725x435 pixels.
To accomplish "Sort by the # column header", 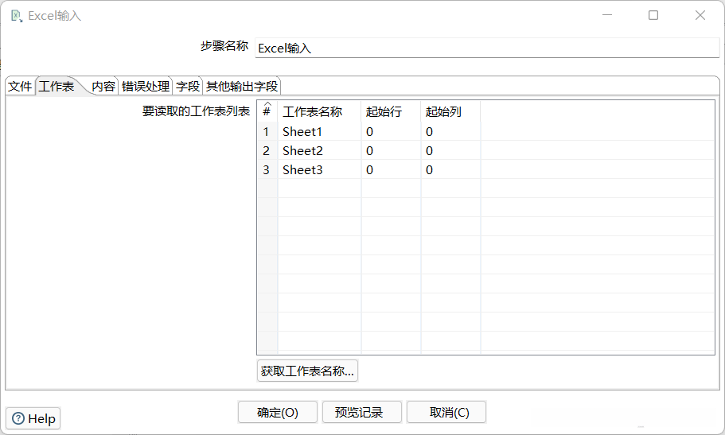I will 267,111.
